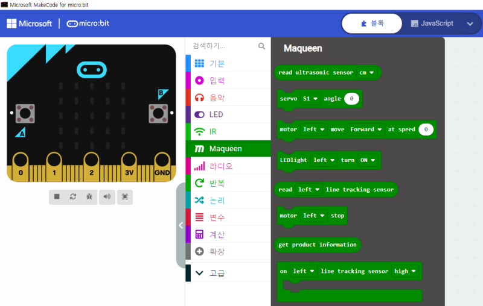Open the 음악 (Music) category
The height and width of the screenshot is (306, 483).
point(228,98)
